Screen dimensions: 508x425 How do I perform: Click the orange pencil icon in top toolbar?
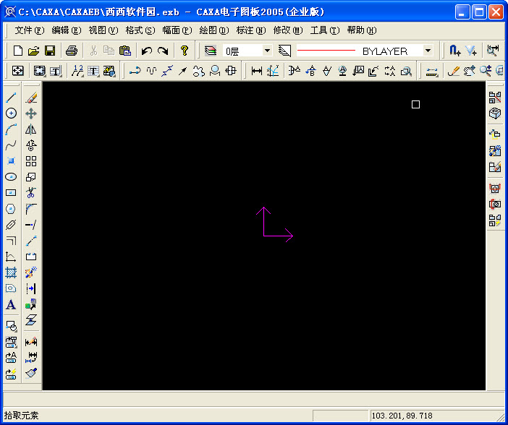454,71
